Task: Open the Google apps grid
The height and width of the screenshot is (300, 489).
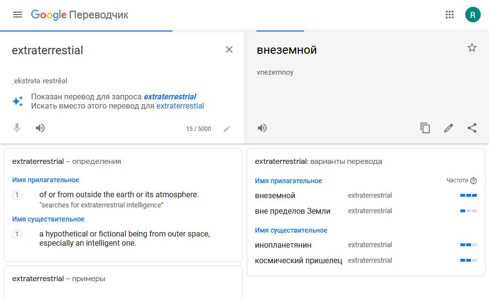Action: click(449, 15)
